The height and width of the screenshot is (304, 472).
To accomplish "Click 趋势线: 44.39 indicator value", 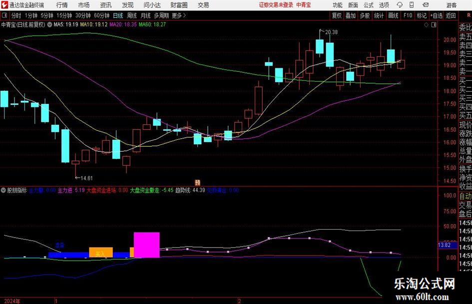I will tap(190, 190).
